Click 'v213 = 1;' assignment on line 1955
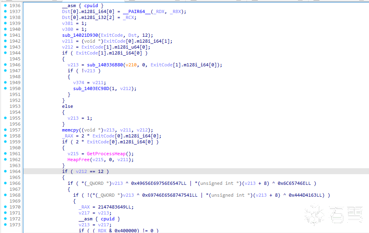Screen dimensions: 369x233 point(80,118)
